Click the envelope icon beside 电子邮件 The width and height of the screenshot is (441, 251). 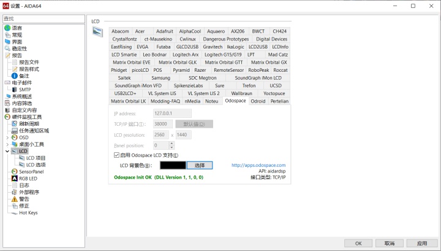(7, 82)
